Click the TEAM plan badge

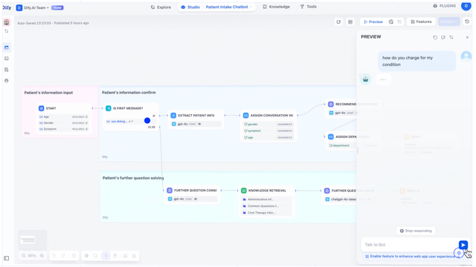pos(57,8)
